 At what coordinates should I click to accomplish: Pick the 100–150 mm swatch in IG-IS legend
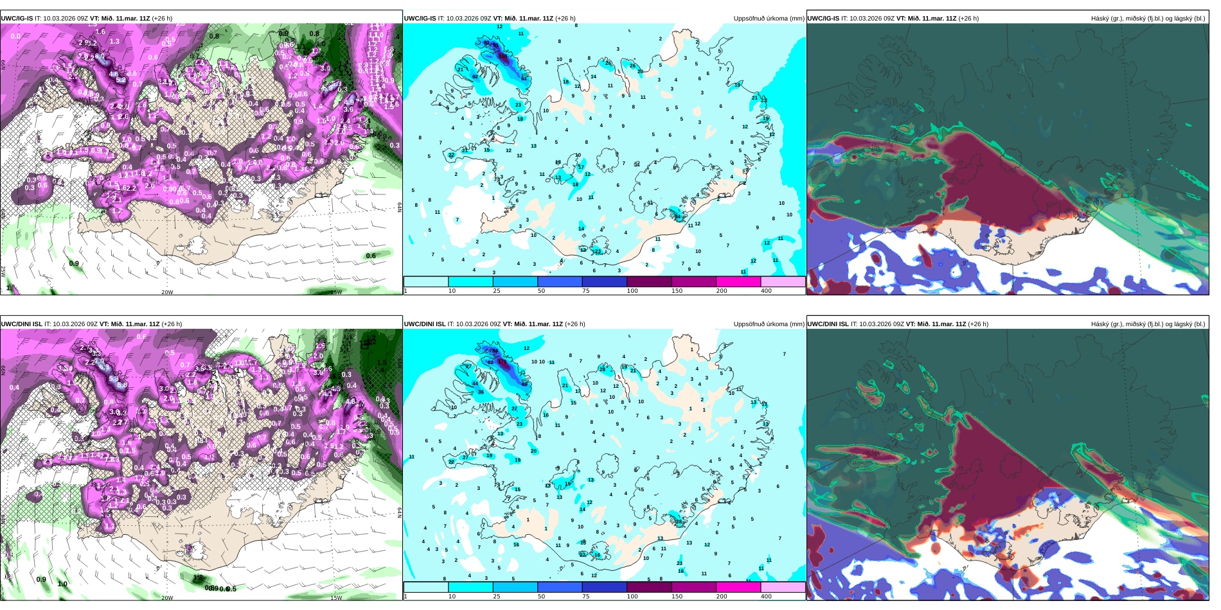click(x=649, y=281)
